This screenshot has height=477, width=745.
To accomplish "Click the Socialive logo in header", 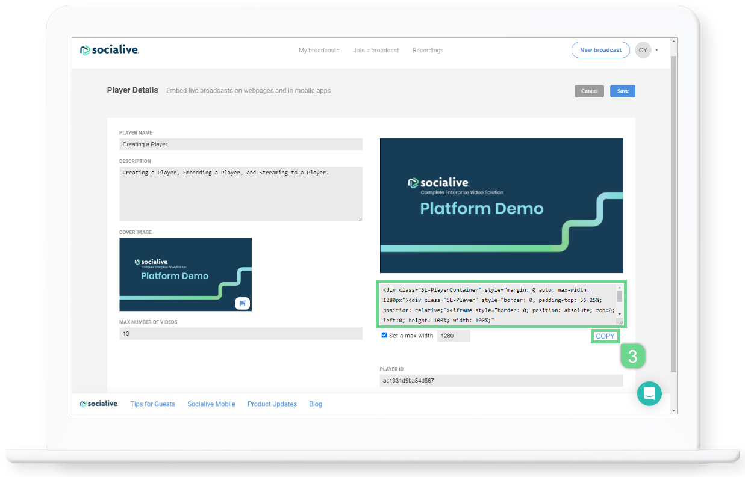I will [110, 50].
